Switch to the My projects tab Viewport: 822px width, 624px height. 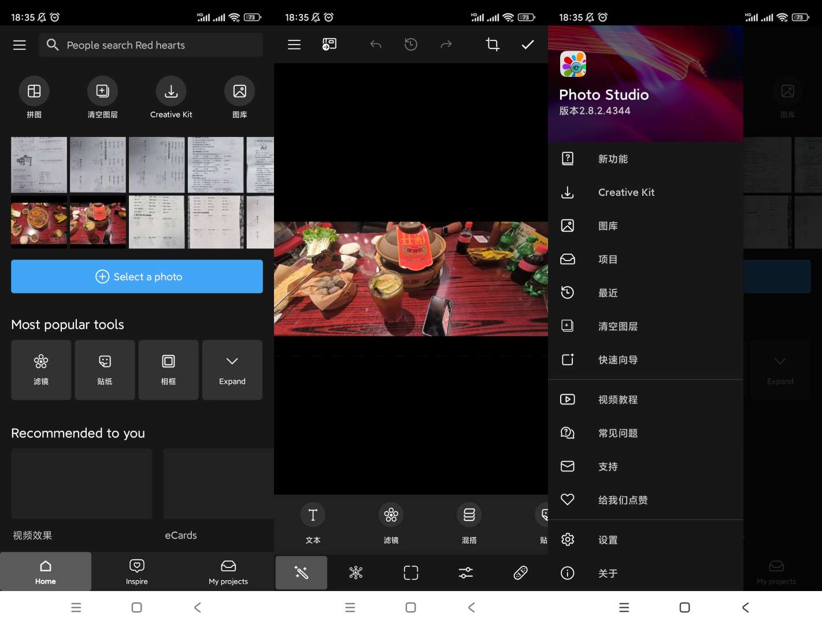coord(228,571)
